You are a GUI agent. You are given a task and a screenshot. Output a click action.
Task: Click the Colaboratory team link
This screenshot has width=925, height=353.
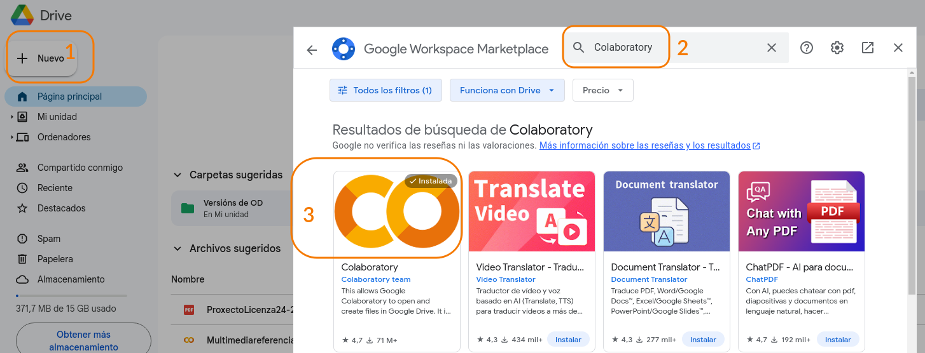tap(376, 279)
